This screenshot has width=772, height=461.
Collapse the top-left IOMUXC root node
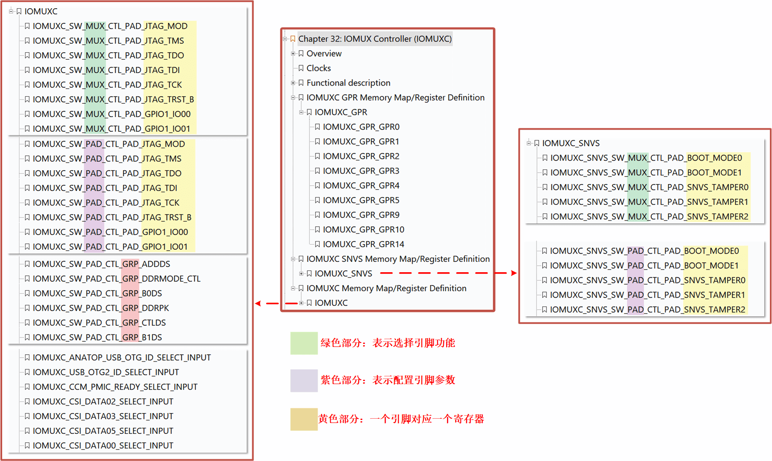11,11
